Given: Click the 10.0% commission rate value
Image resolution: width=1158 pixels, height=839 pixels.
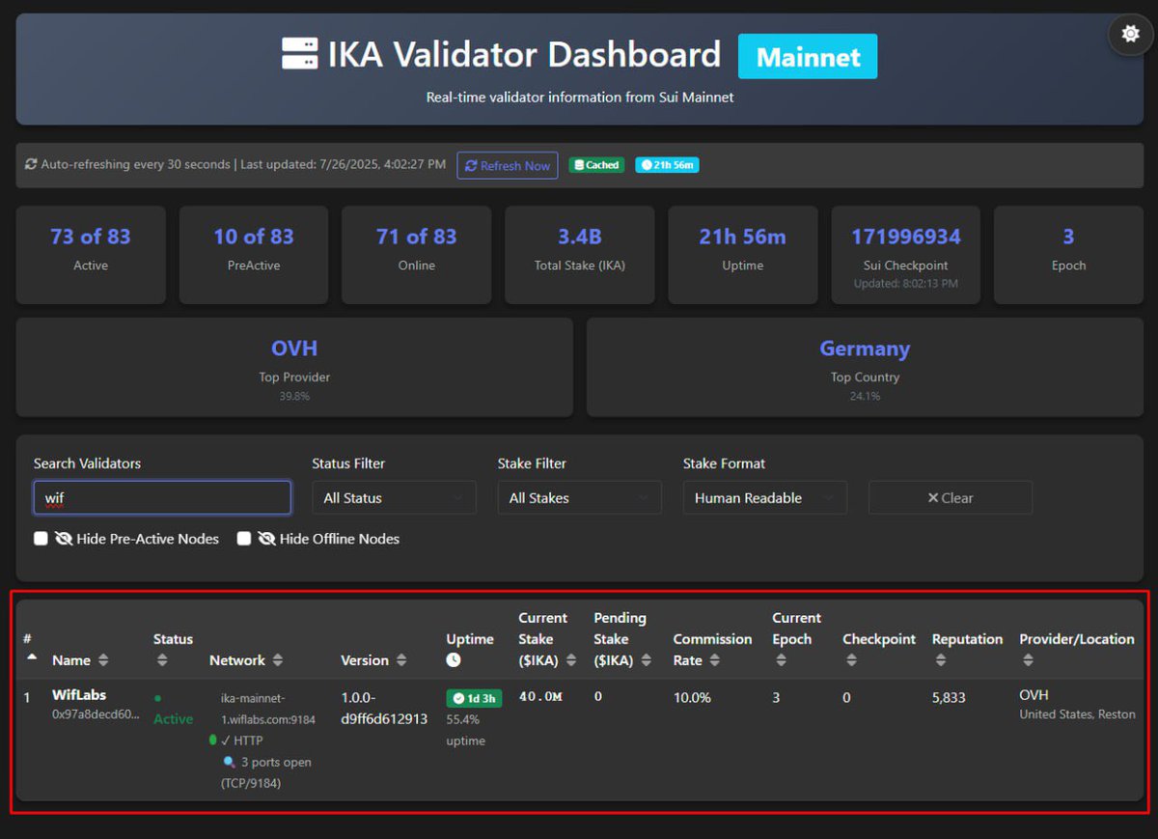Looking at the screenshot, I should click(x=692, y=697).
